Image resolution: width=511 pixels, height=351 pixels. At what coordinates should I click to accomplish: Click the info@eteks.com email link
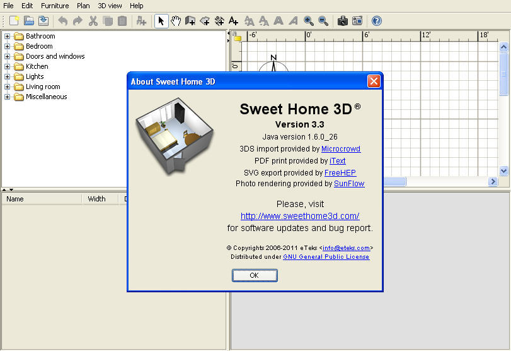click(x=346, y=248)
